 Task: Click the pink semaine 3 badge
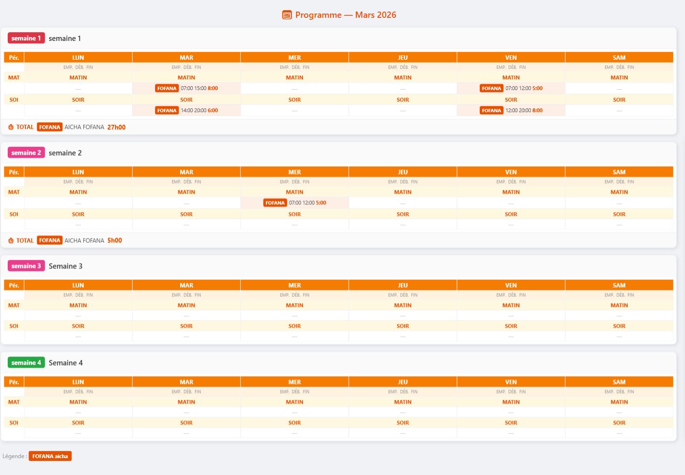(x=26, y=266)
